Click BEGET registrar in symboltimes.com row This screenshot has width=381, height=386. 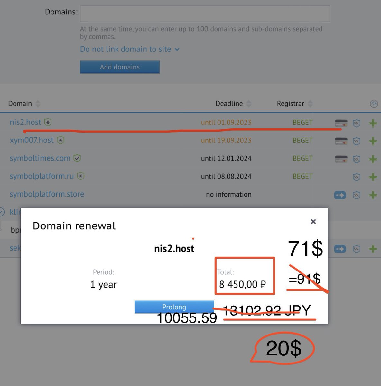click(302, 159)
